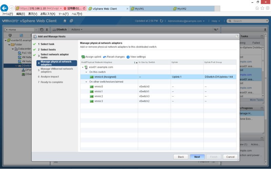Click the history icon in navigator panel

tap(42, 30)
